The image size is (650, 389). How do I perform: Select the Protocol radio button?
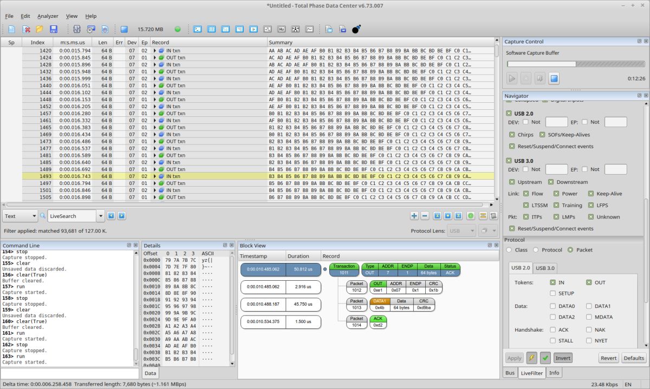click(536, 250)
